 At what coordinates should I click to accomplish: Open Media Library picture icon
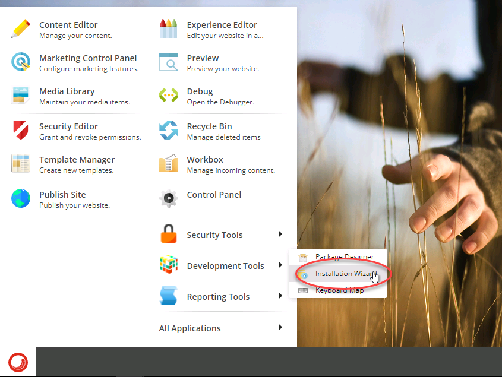[21, 96]
